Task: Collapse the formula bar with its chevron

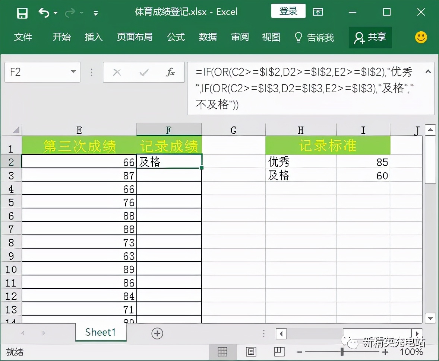Action: click(x=428, y=71)
